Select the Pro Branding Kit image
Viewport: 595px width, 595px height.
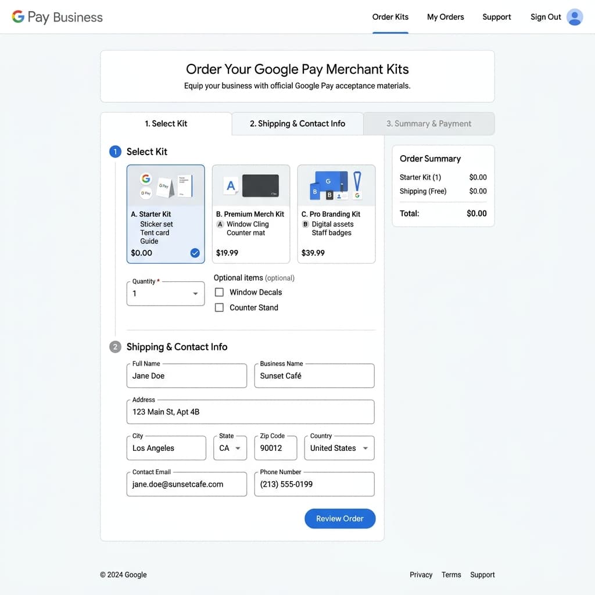pos(336,186)
